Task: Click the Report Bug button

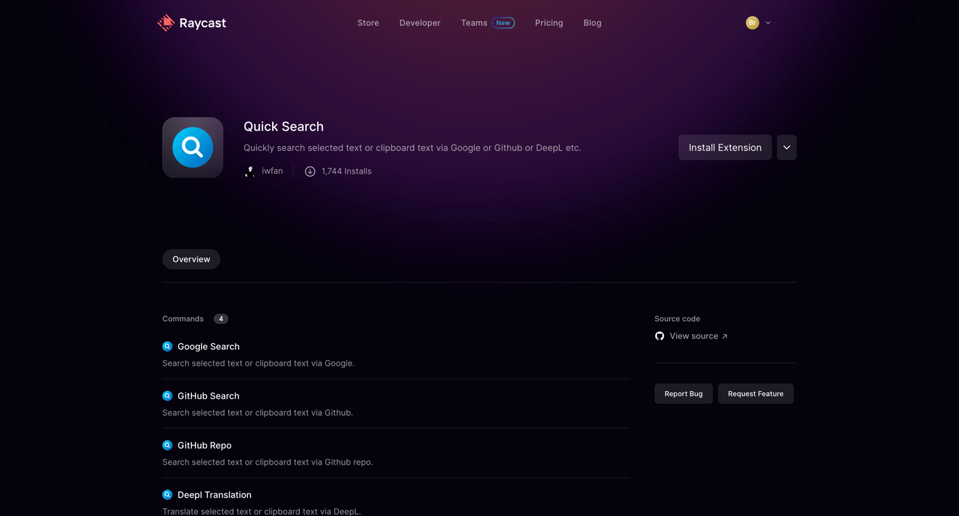Action: [684, 394]
